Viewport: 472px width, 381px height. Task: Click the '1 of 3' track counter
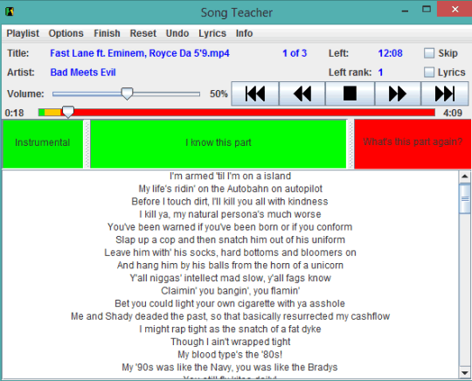point(295,53)
